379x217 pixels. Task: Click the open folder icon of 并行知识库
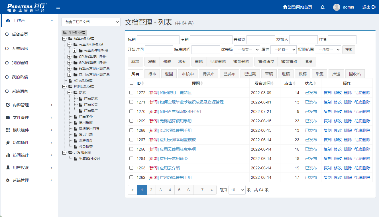click(65, 33)
